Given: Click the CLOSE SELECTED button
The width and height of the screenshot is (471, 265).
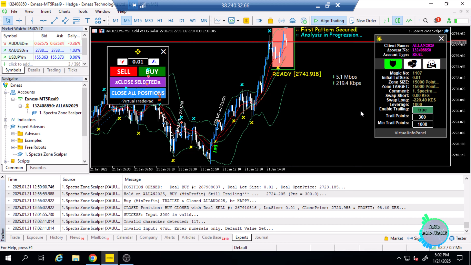Looking at the screenshot, I should [138, 82].
